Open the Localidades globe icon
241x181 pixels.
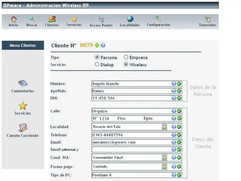coord(130,19)
